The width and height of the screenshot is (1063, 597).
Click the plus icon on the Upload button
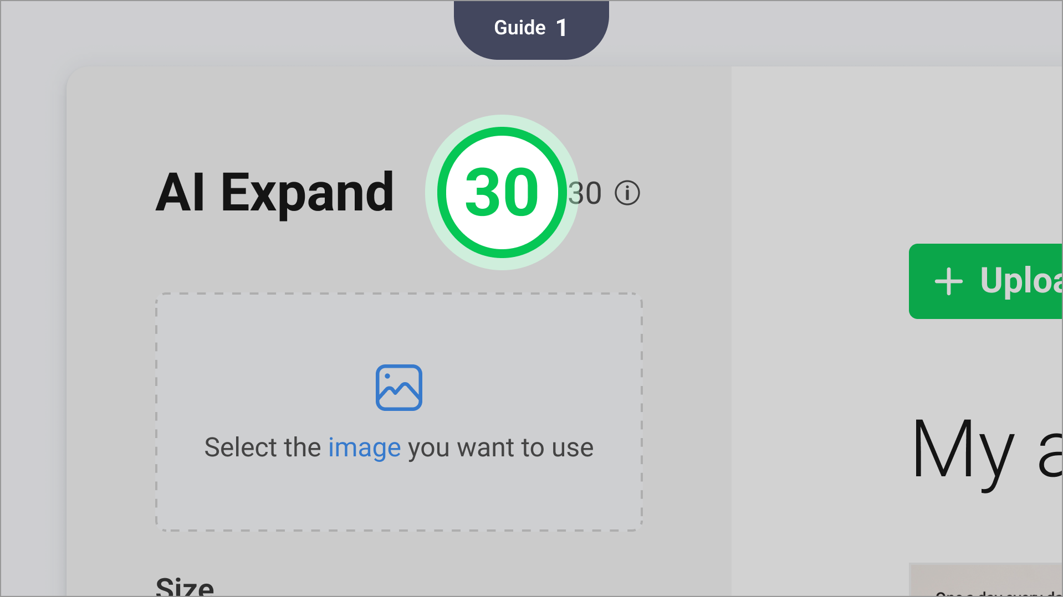[x=948, y=281]
